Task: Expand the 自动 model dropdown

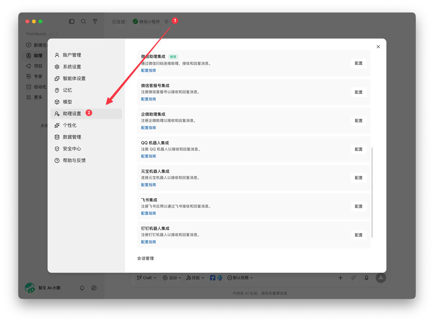Action: pos(172,278)
